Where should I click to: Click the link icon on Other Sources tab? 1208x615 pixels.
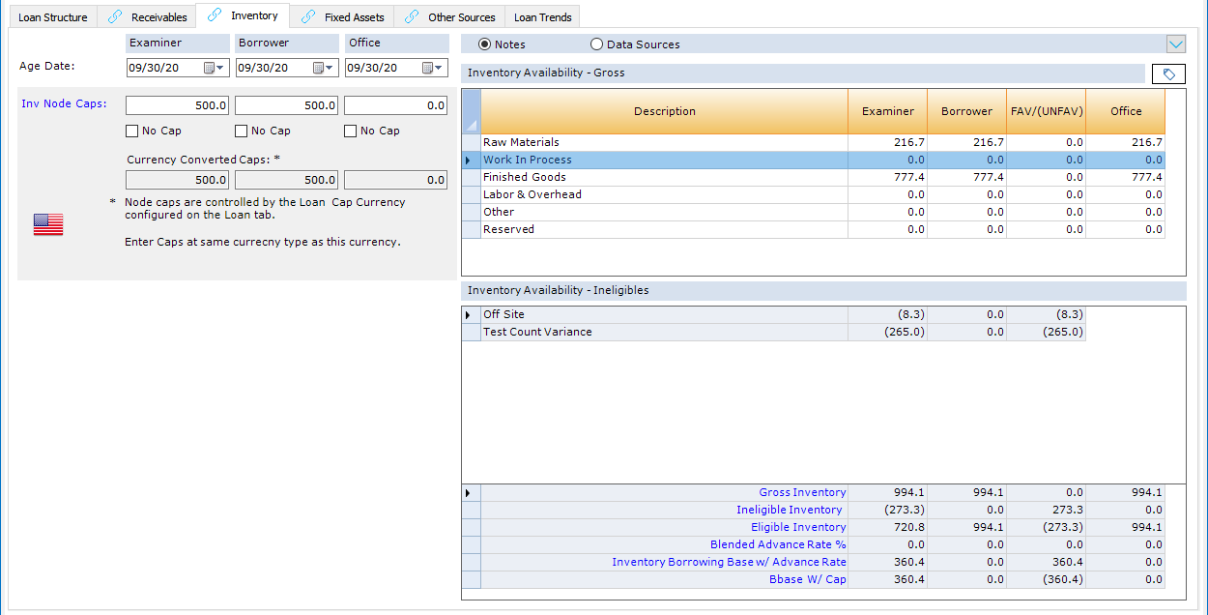pyautogui.click(x=412, y=16)
